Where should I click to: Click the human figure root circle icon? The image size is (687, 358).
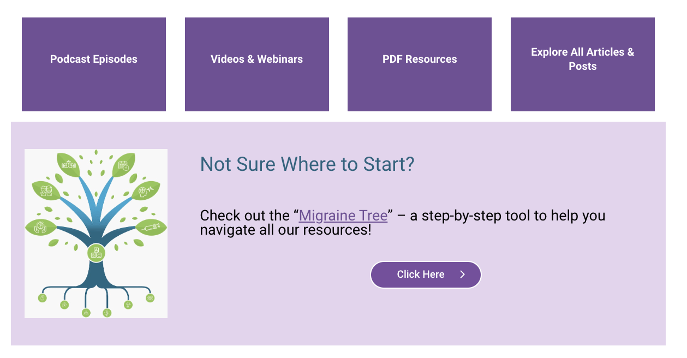[107, 313]
